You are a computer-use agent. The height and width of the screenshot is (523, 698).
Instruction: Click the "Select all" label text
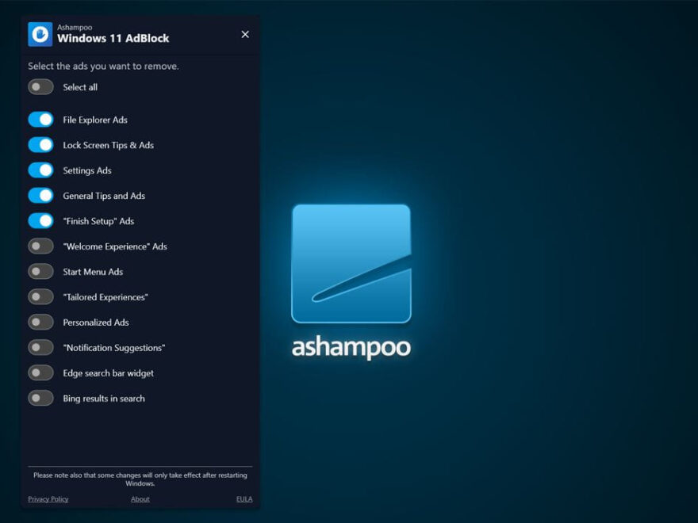tap(80, 87)
